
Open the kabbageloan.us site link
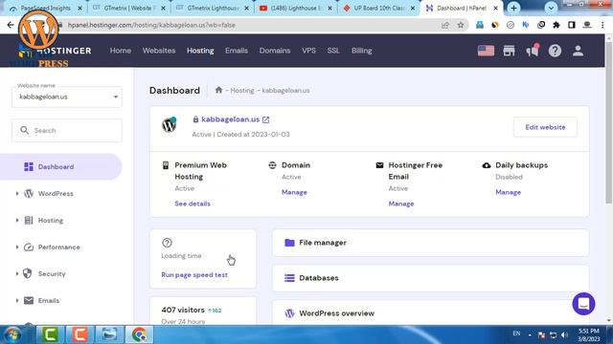coord(230,119)
